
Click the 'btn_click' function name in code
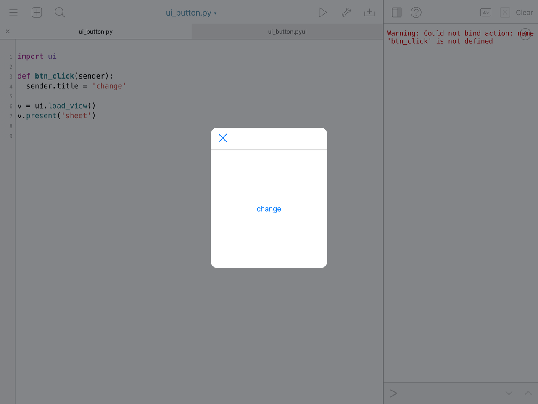54,76
